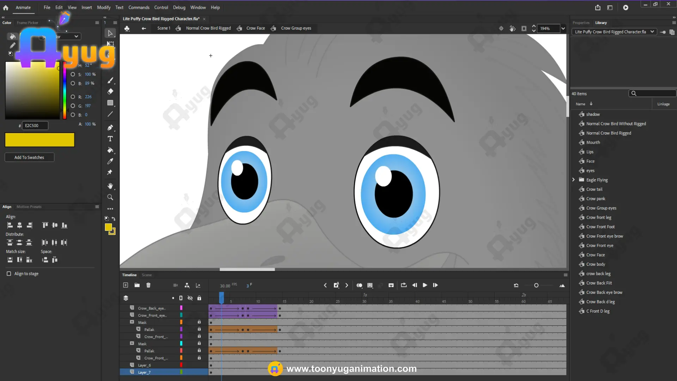Play the timeline animation
Screen dimensions: 677x381
425,285
